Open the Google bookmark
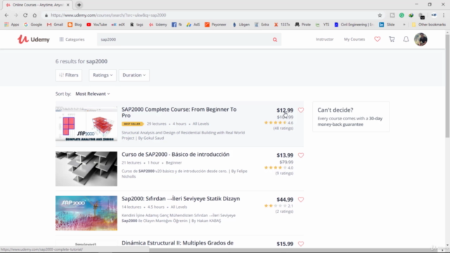 tap(33, 25)
